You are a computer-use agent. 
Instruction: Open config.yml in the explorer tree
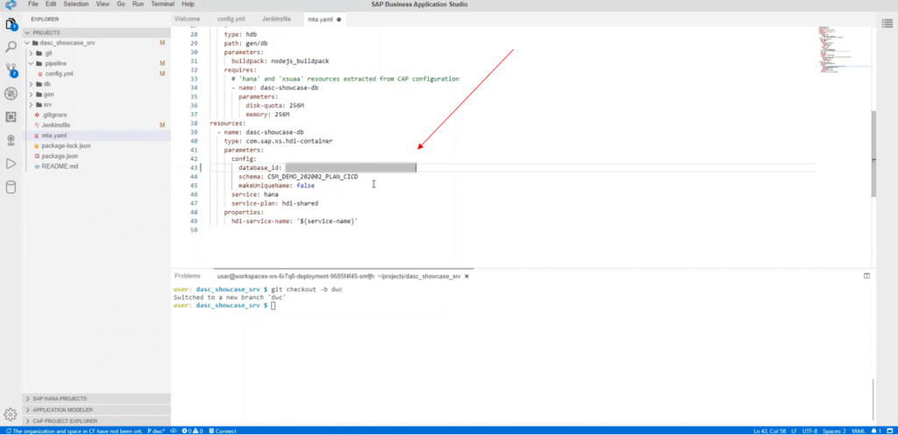pyautogui.click(x=59, y=74)
